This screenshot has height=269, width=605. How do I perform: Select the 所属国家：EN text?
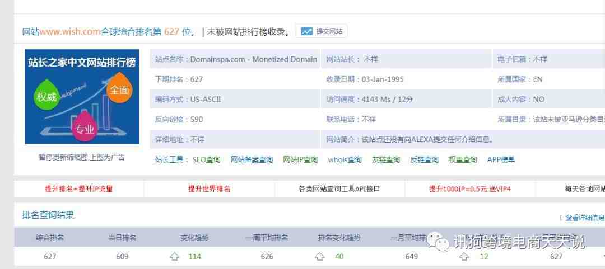tap(520, 79)
